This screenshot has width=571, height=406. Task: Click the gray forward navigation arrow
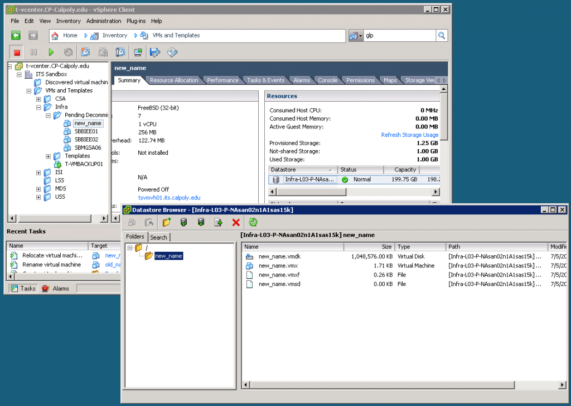click(33, 35)
